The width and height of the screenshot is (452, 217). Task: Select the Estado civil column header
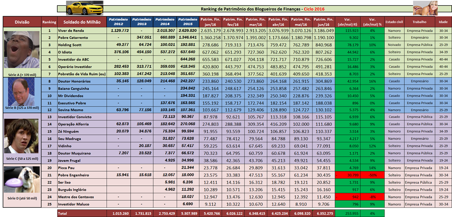click(394, 22)
